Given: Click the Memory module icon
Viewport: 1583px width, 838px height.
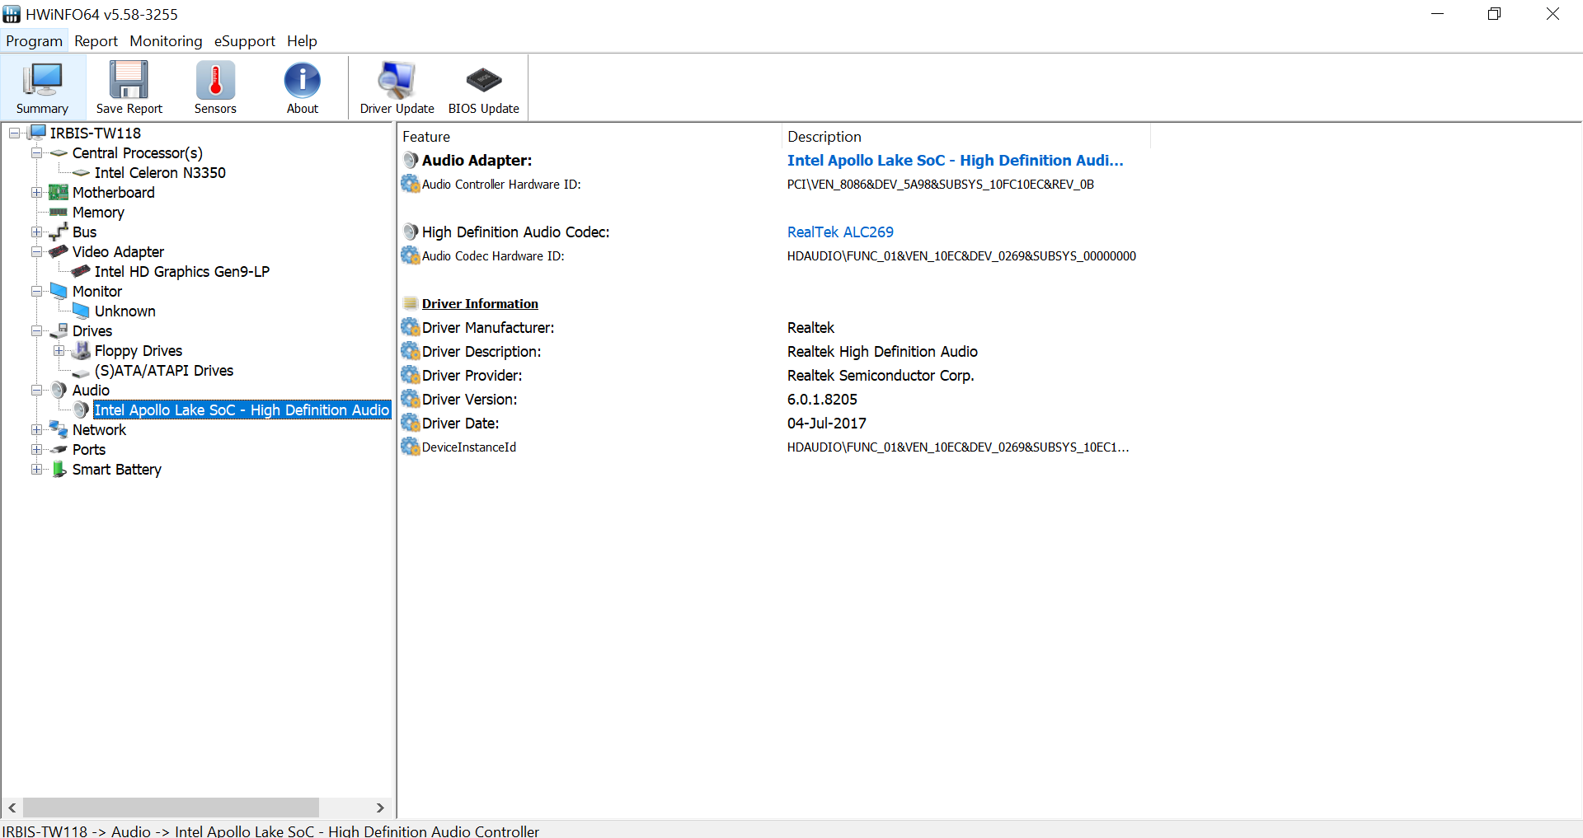Looking at the screenshot, I should [x=59, y=212].
